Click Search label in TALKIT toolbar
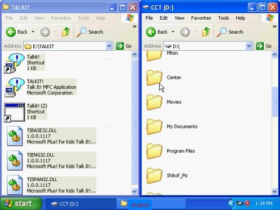Screen dimensions: 280x210 point(96,32)
